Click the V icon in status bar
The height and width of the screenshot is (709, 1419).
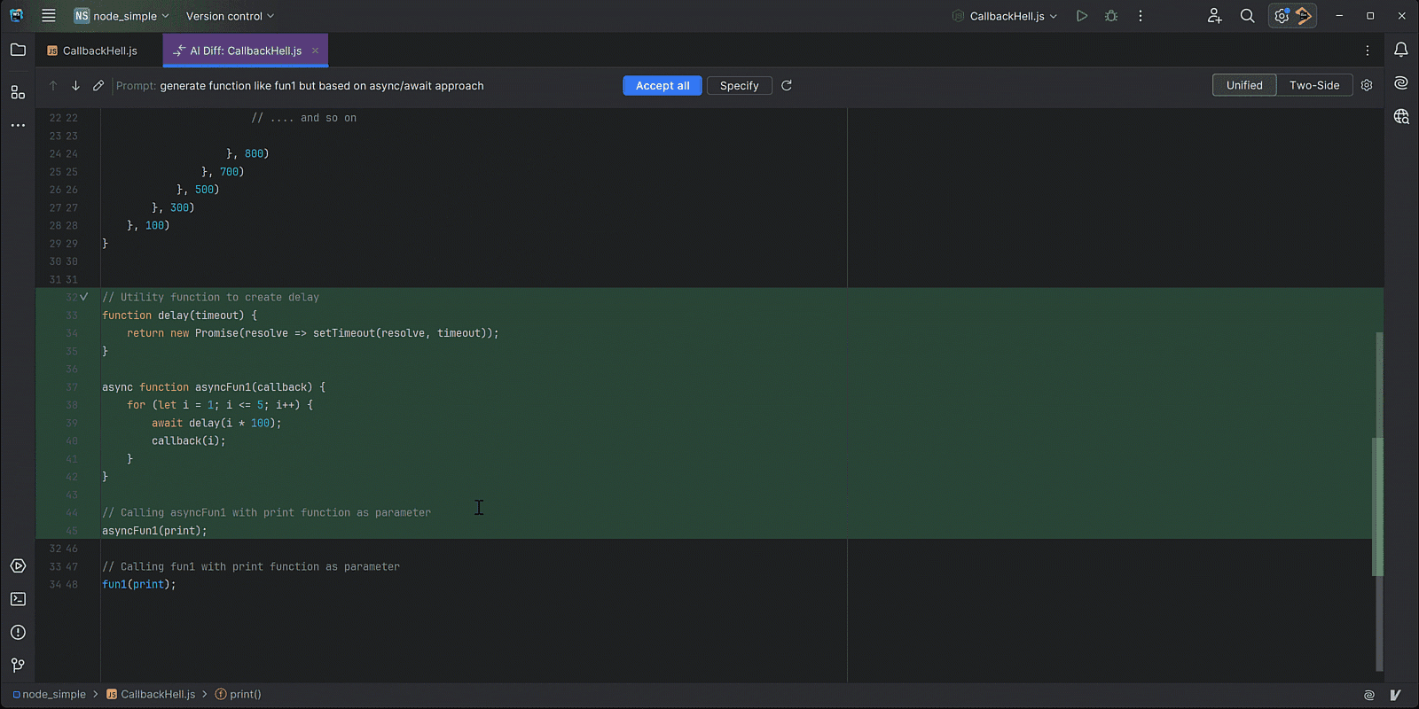click(x=1395, y=695)
